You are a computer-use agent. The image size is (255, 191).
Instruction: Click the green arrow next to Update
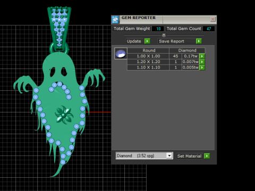pyautogui.click(x=147, y=41)
